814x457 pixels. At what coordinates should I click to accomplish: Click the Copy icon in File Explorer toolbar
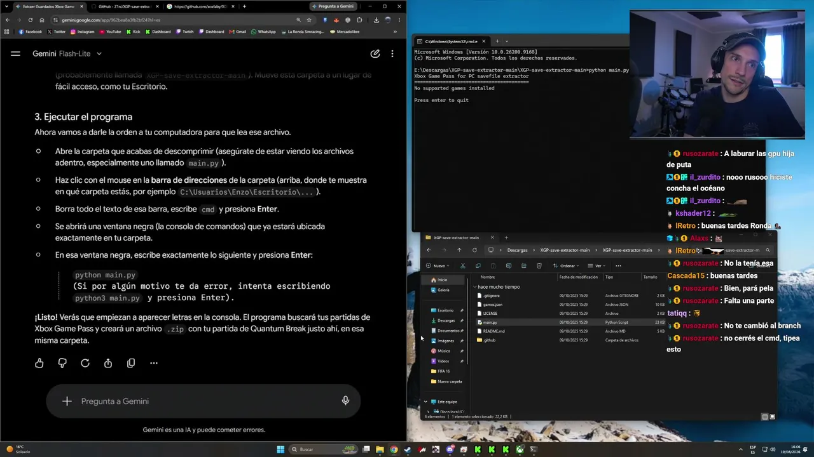(x=478, y=266)
